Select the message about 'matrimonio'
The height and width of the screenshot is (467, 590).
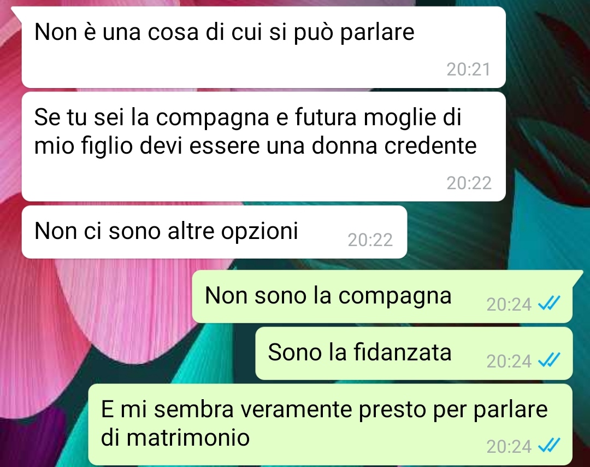pyautogui.click(x=331, y=424)
